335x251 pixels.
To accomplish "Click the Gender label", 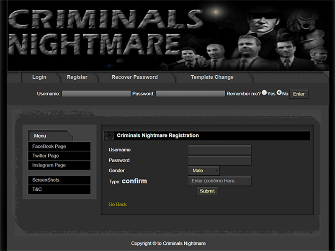I will (116, 171).
